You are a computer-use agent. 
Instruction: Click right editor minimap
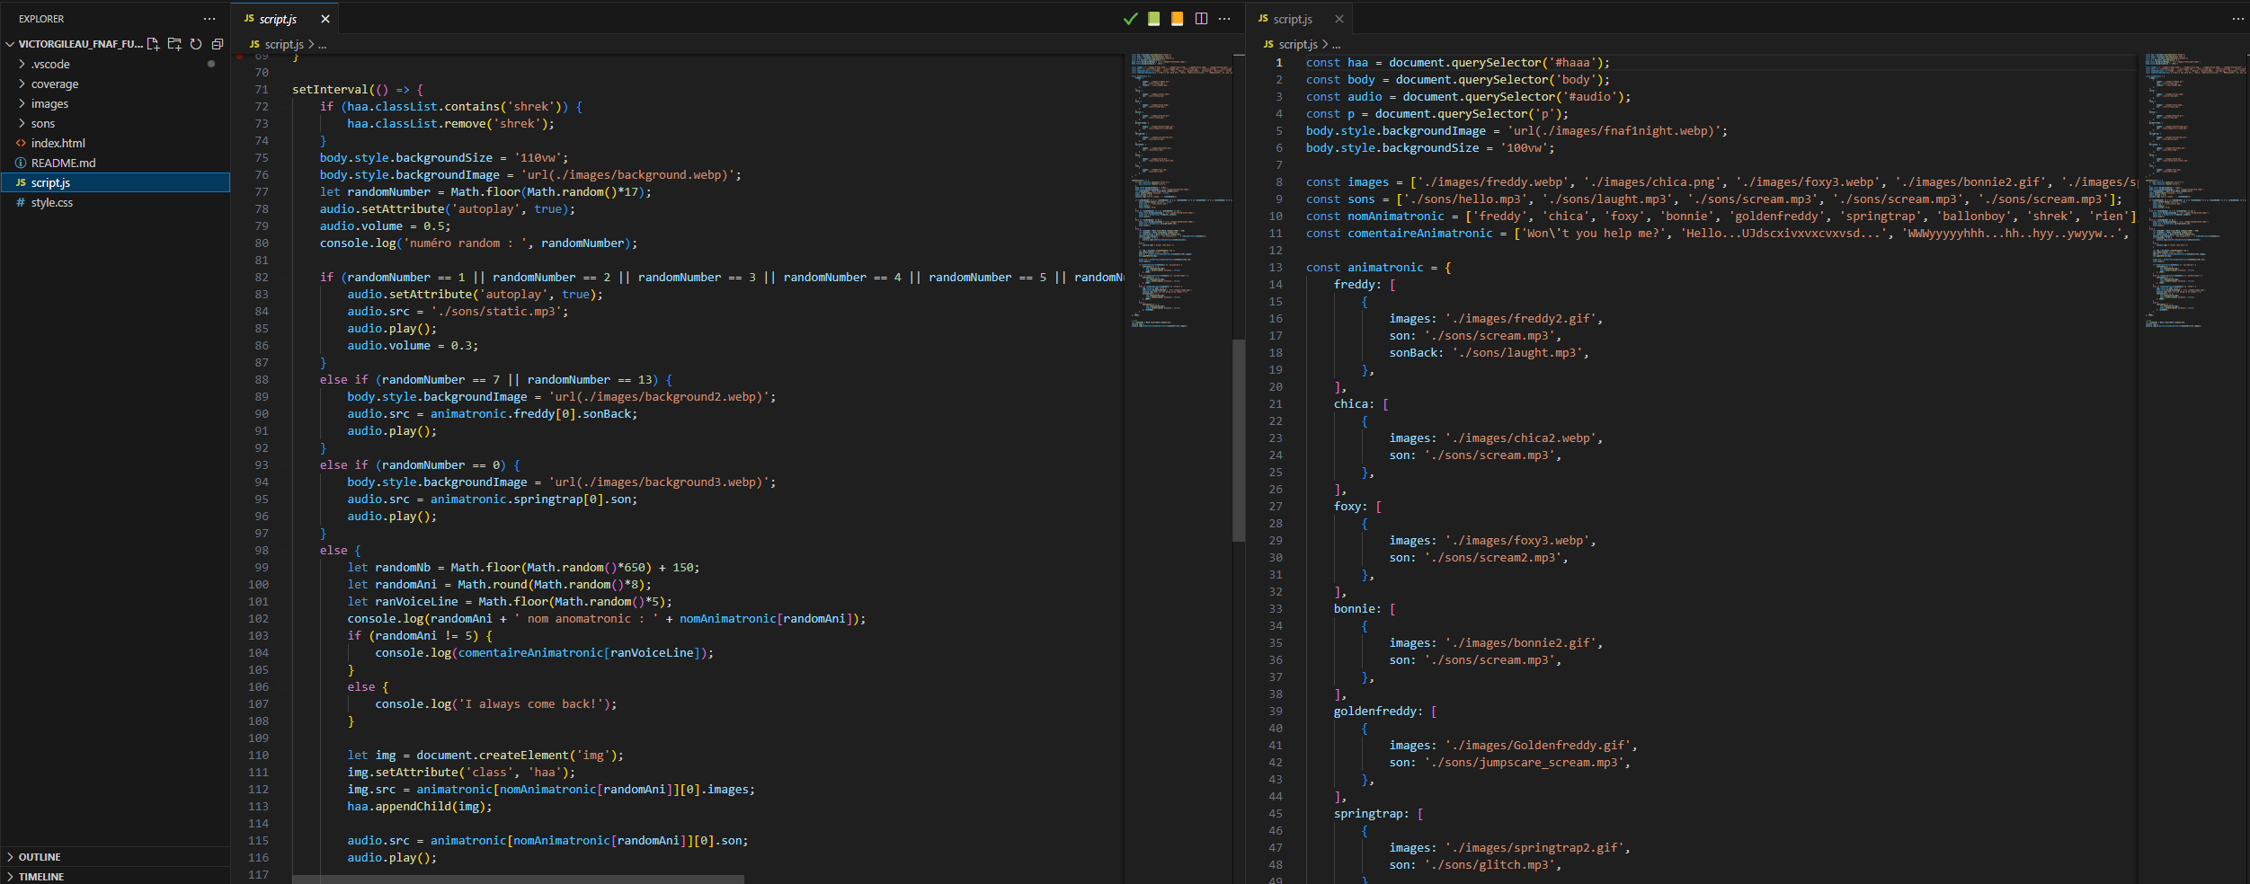[2195, 189]
